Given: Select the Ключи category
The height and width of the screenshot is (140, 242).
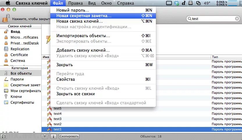Looking at the screenshot, I should [x=21, y=96].
